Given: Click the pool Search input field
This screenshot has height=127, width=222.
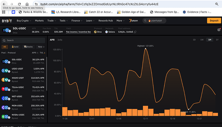Looking at the screenshot, I should [x=23, y=41].
